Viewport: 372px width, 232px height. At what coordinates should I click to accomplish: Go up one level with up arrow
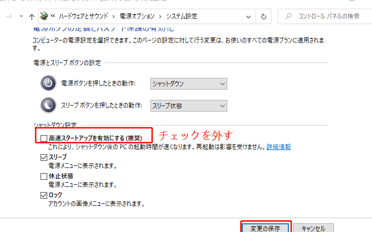(x=32, y=16)
